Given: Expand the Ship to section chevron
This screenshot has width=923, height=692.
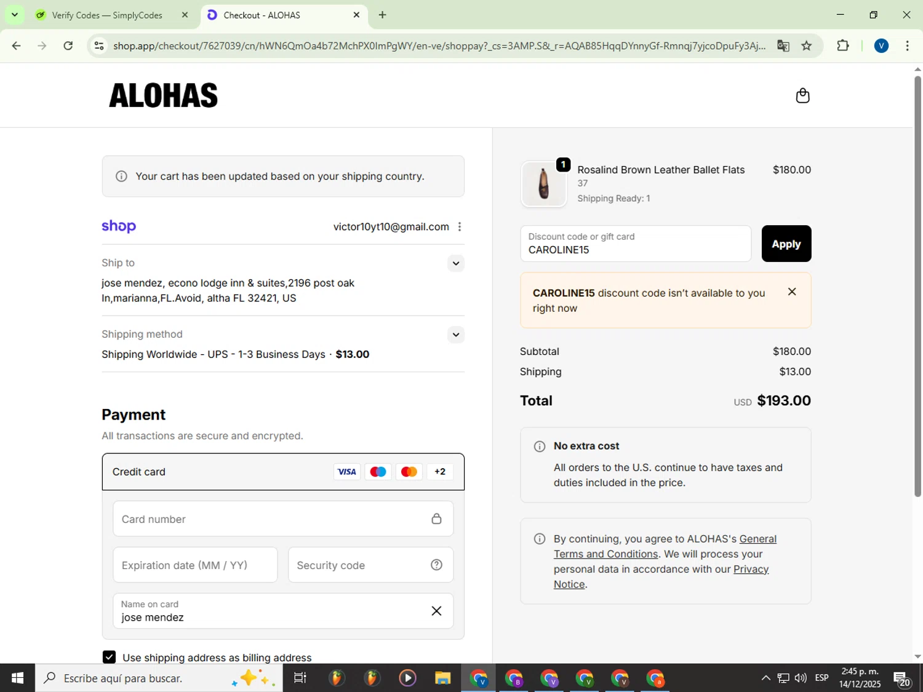Looking at the screenshot, I should click(455, 263).
